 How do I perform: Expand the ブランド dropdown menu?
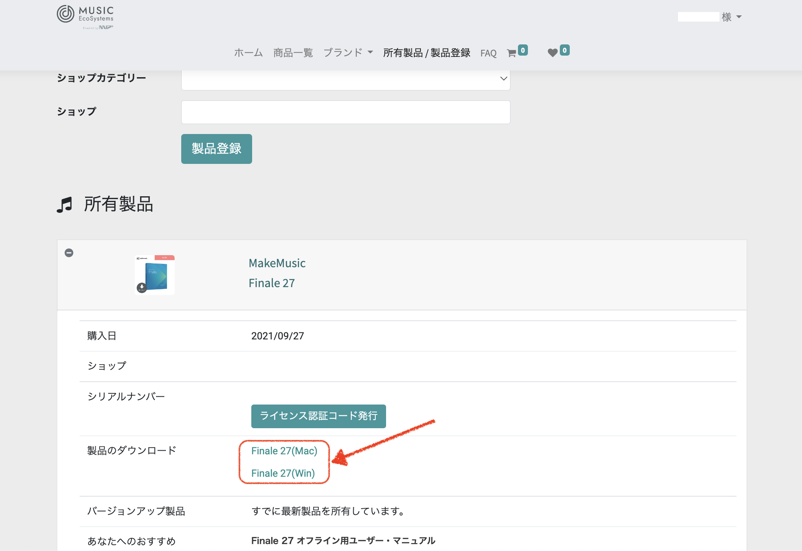coord(348,53)
